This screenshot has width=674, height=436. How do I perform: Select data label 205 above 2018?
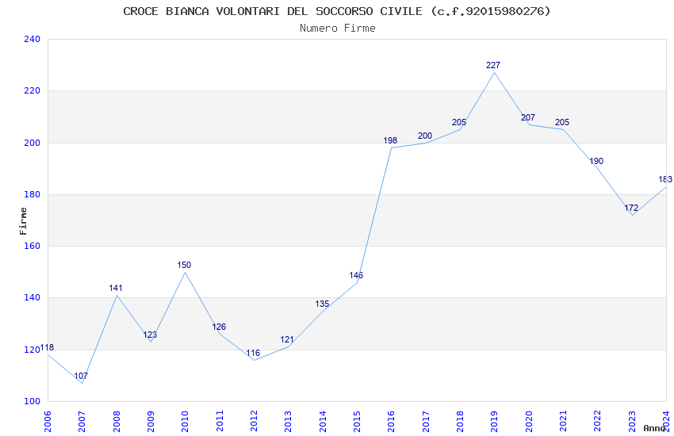tap(459, 122)
